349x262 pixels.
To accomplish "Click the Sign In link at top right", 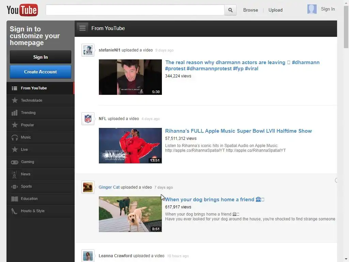I will click(328, 9).
